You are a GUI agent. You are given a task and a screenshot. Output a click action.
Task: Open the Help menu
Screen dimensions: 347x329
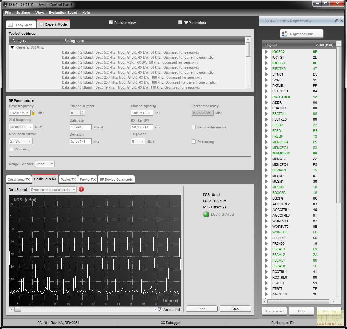point(86,13)
